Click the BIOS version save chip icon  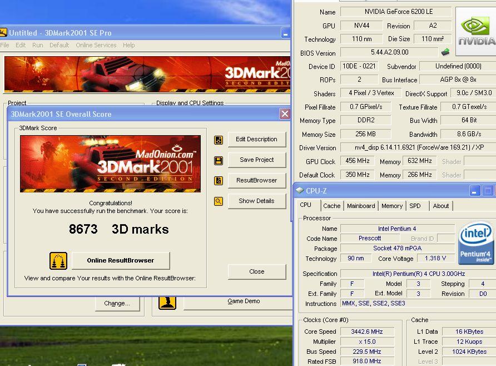[445, 52]
